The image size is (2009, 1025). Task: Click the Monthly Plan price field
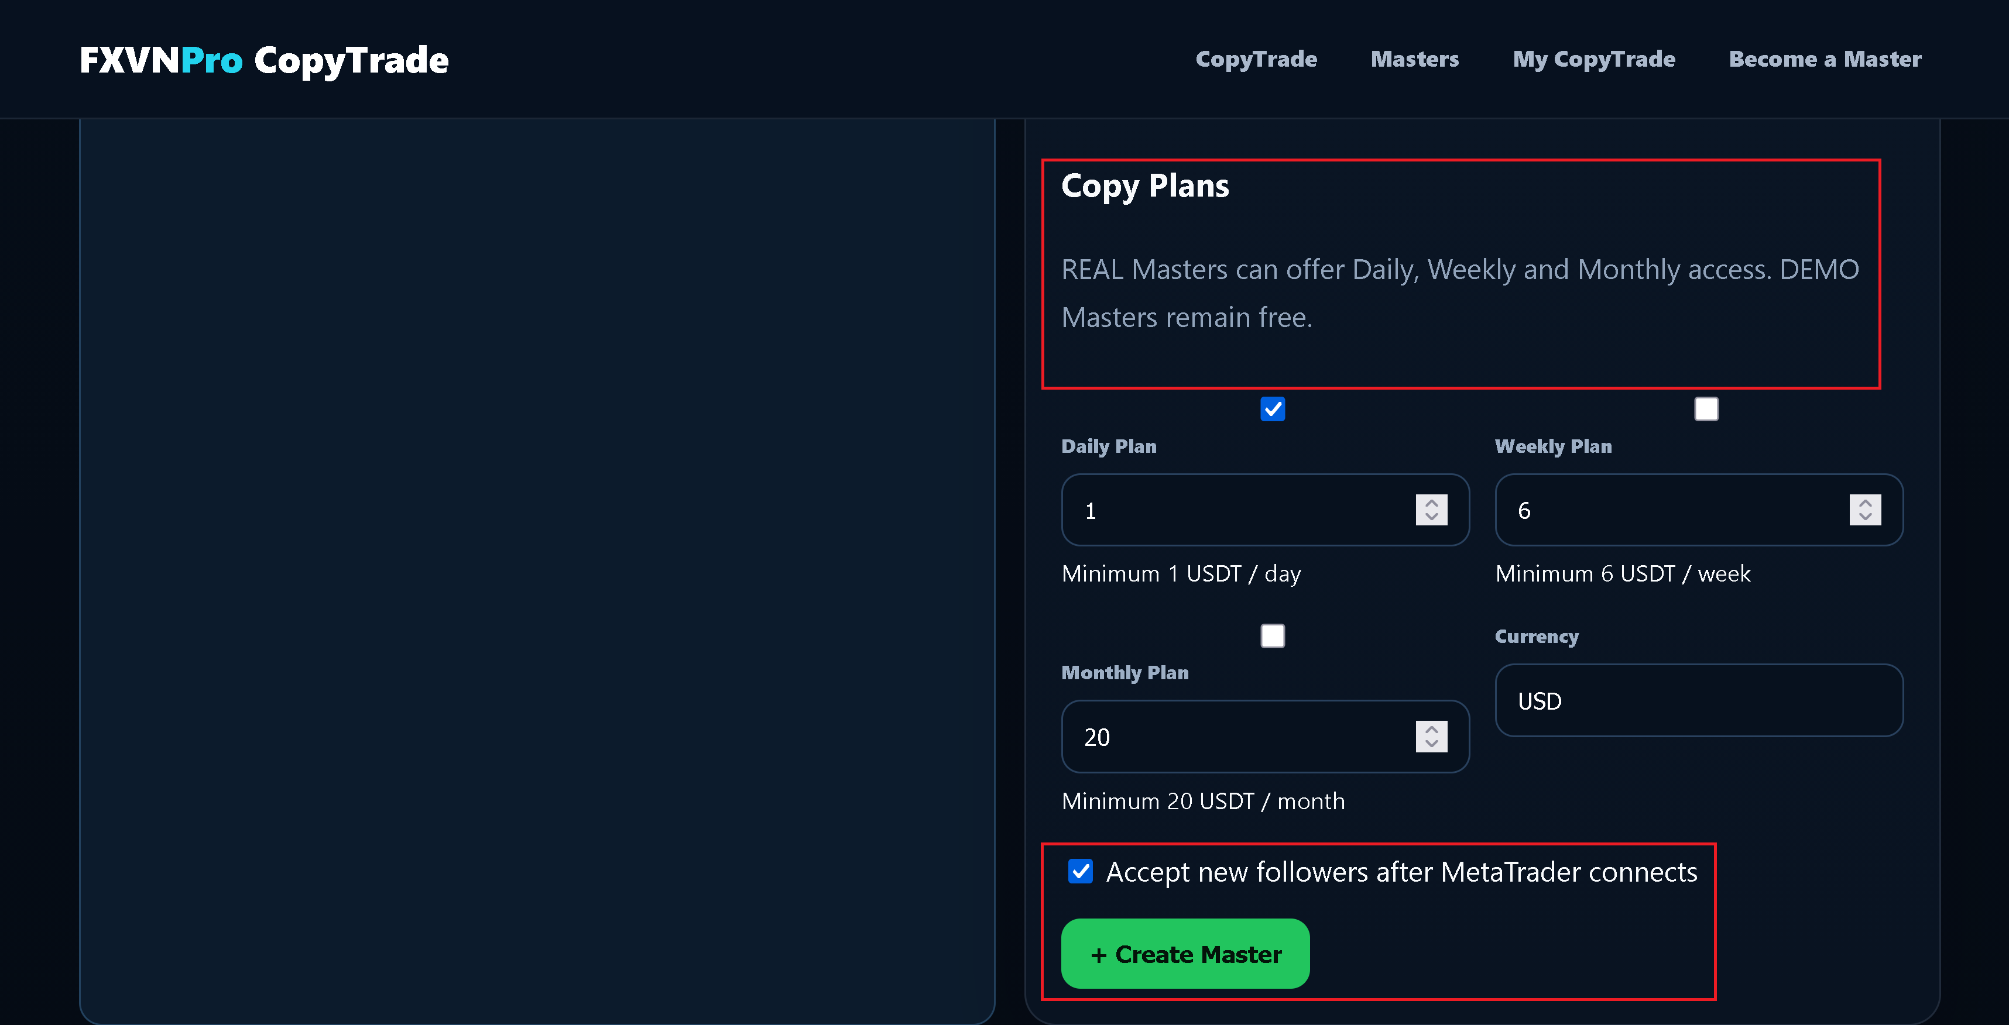tap(1265, 737)
